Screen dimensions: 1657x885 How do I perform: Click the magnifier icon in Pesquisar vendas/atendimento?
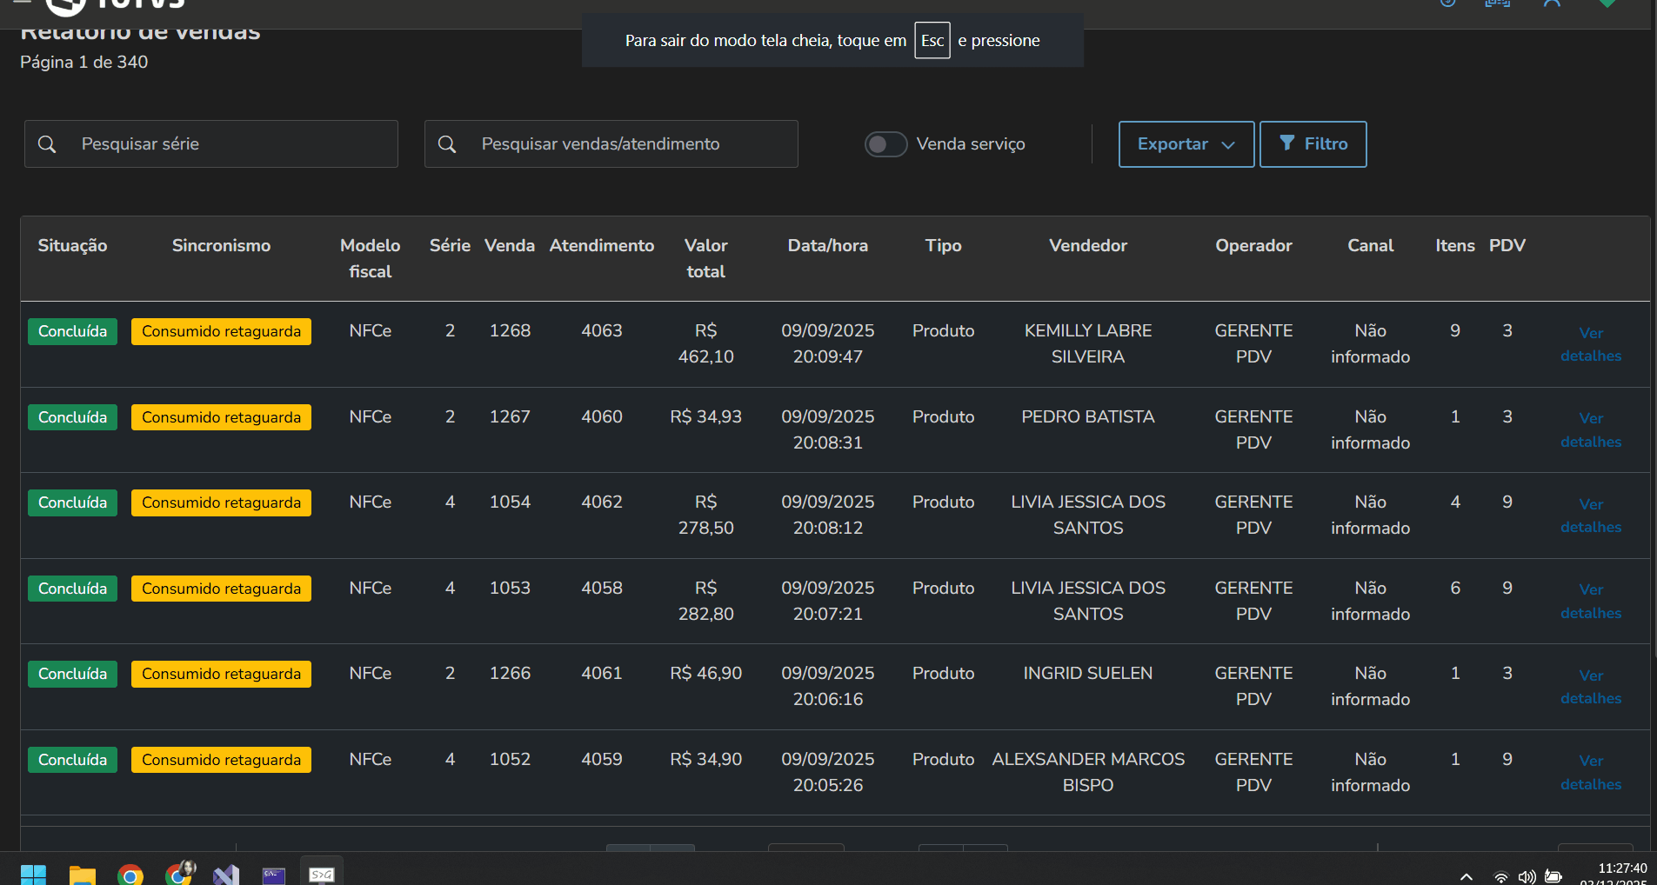pyautogui.click(x=447, y=144)
